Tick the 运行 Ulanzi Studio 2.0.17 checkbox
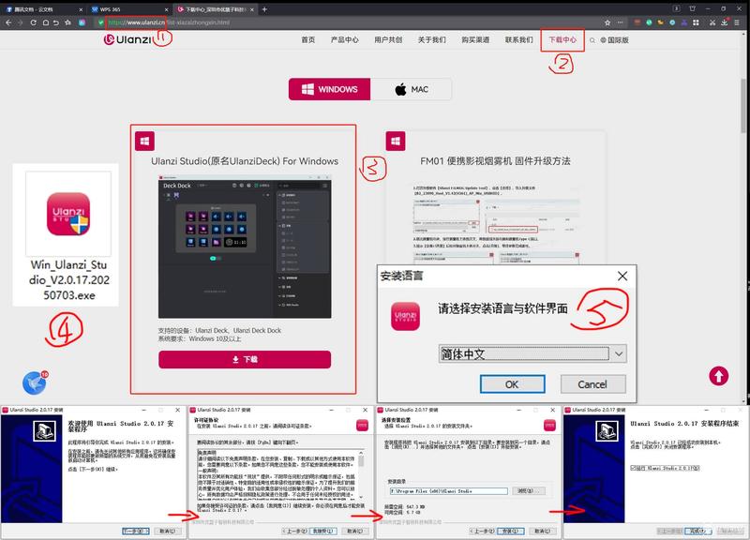 pyautogui.click(x=634, y=468)
